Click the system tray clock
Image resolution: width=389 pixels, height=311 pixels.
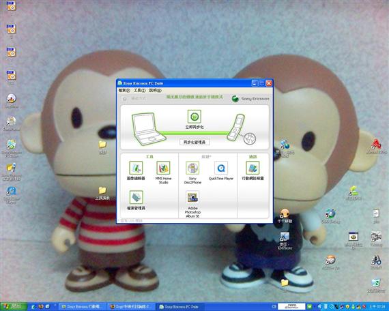click(377, 307)
